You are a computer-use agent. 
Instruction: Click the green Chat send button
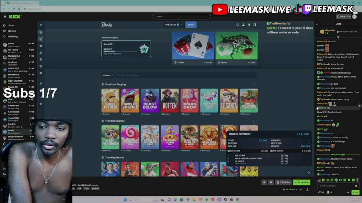click(x=355, y=192)
